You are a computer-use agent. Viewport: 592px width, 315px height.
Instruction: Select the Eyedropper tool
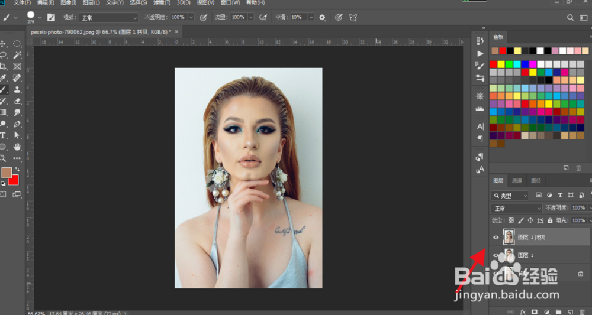[3, 78]
